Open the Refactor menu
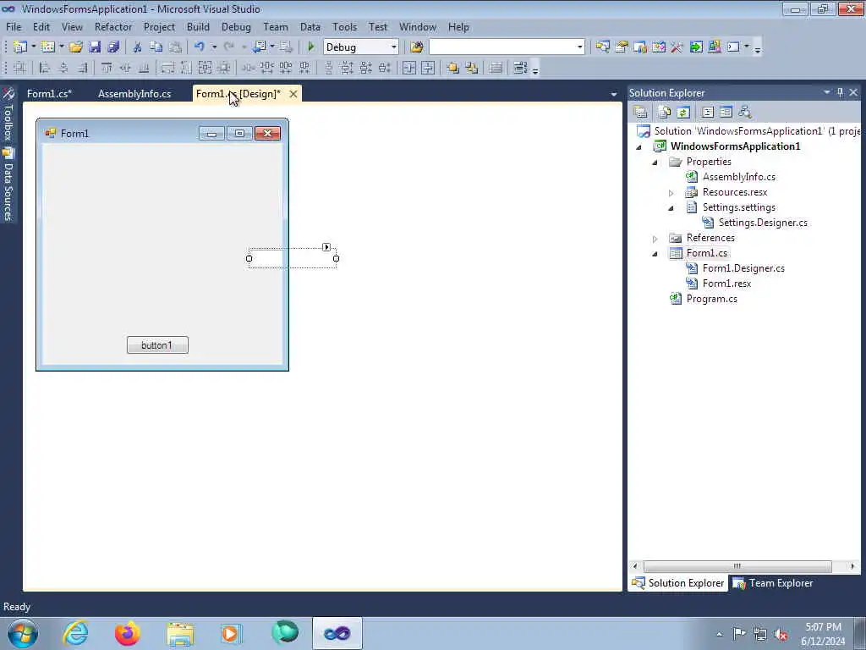 113,26
